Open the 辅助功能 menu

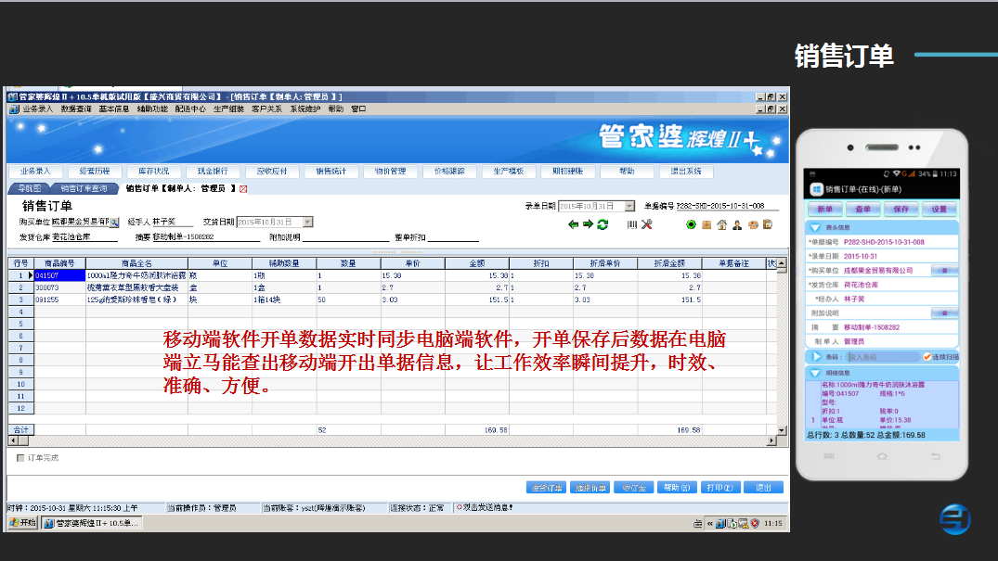pyautogui.click(x=152, y=109)
